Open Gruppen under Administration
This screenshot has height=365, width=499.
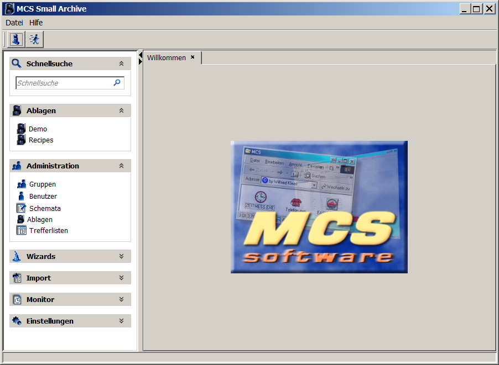pos(42,184)
